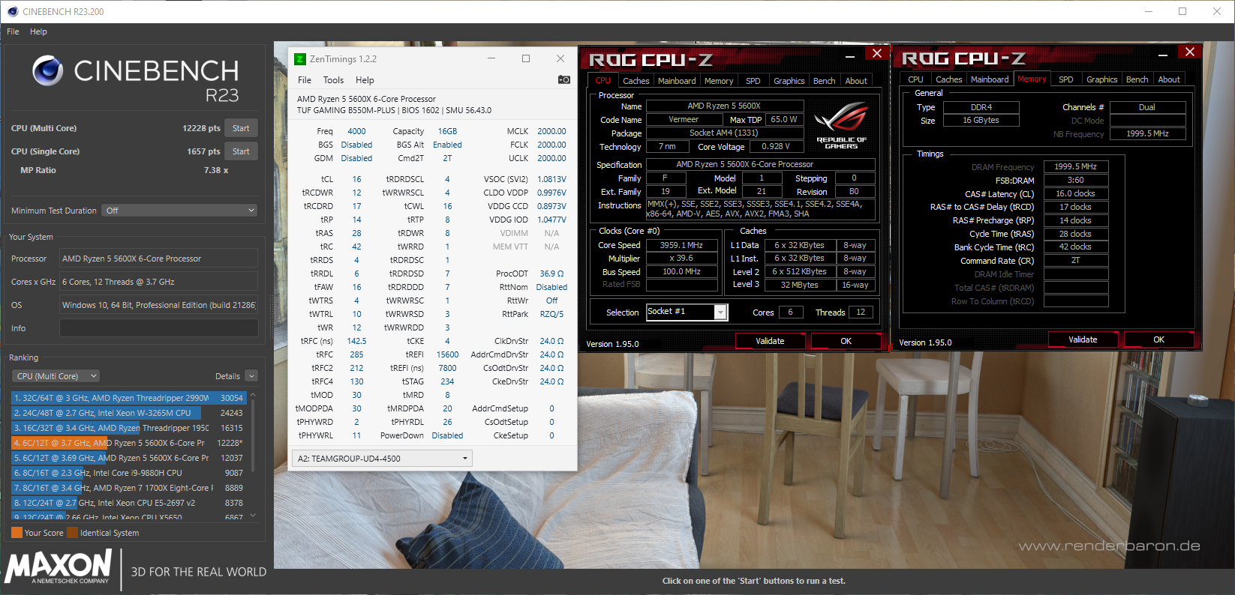
Task: Click the orange Your Score legend swatch
Action: coord(17,533)
